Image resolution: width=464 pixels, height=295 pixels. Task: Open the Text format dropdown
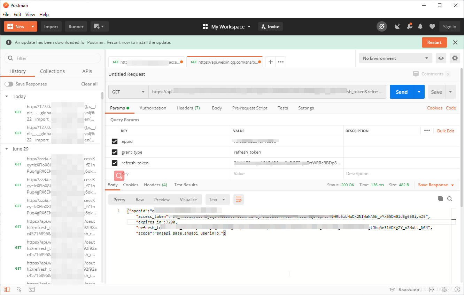217,199
